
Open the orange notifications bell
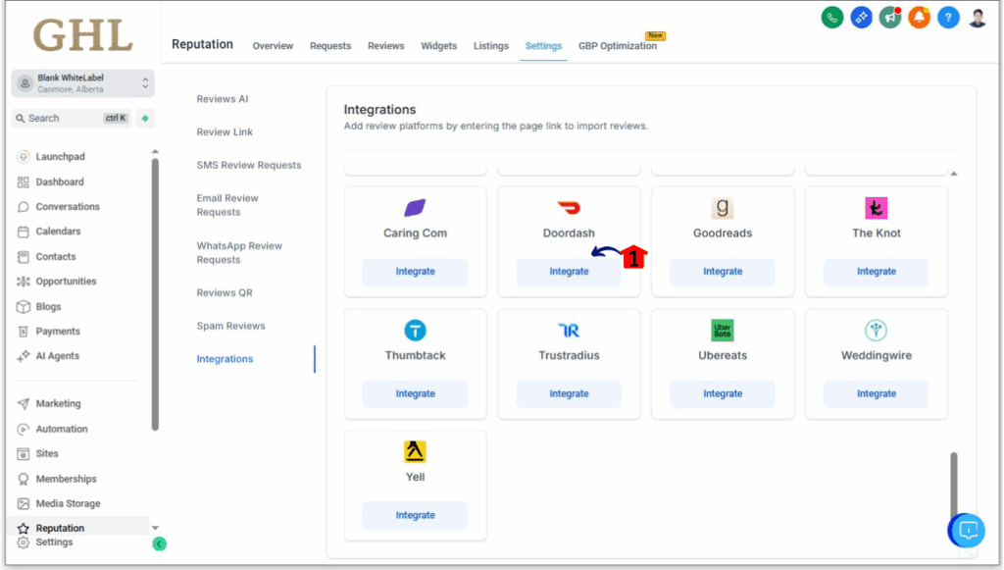coord(919,18)
